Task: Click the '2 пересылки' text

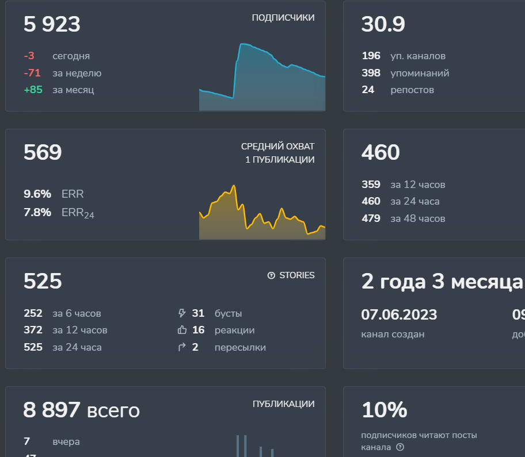Action: point(229,347)
